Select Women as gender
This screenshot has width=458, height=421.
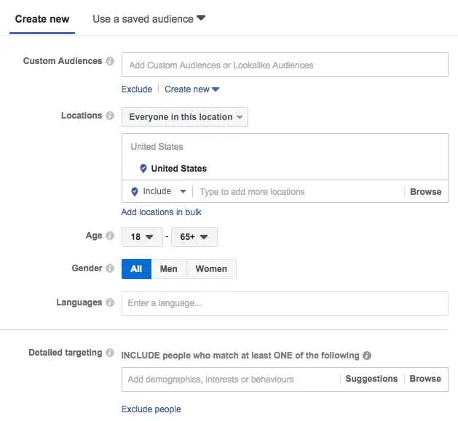tap(211, 269)
